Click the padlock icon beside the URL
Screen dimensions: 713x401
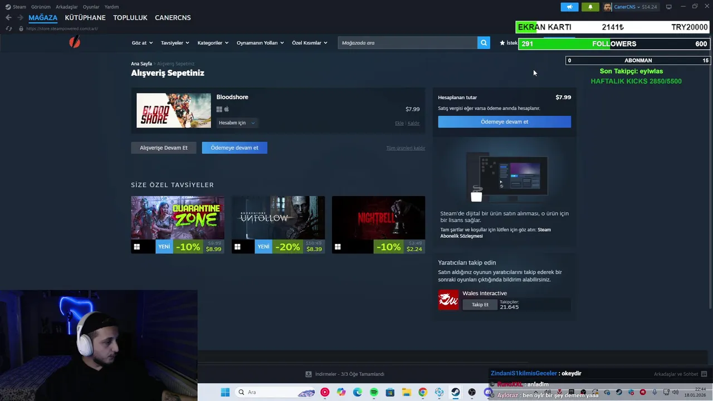tap(21, 28)
